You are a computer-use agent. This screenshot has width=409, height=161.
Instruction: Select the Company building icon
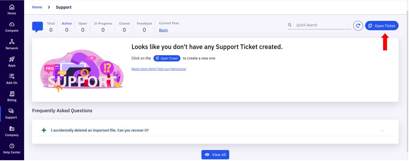tap(12, 128)
